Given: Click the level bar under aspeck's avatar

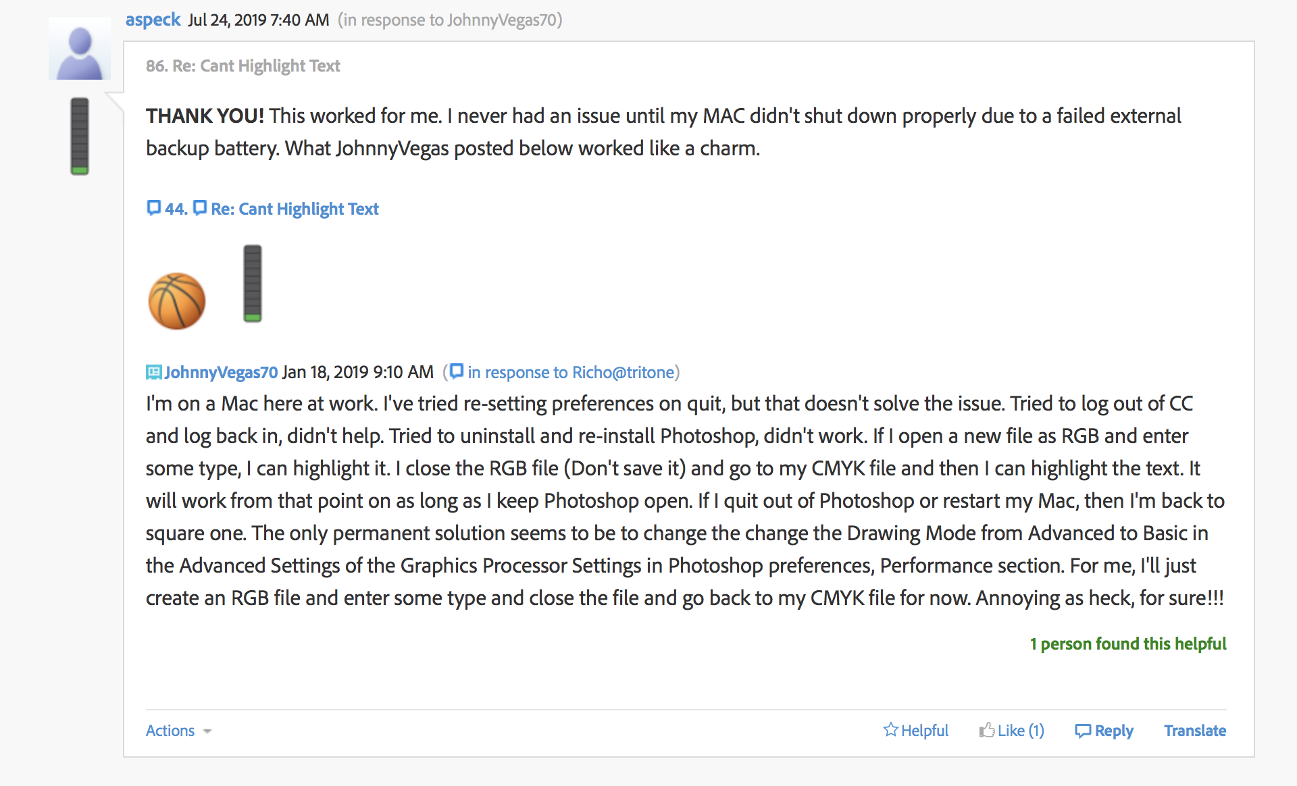Looking at the screenshot, I should click(x=80, y=136).
